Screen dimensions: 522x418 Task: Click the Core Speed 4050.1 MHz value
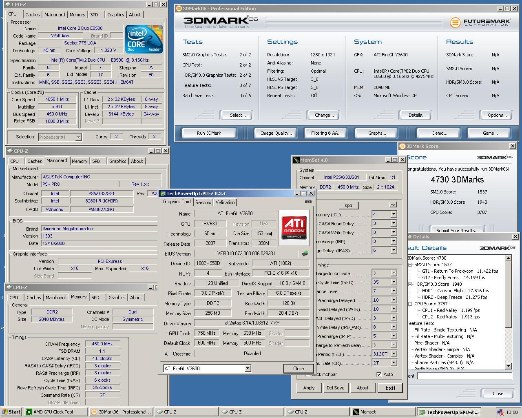click(x=57, y=99)
